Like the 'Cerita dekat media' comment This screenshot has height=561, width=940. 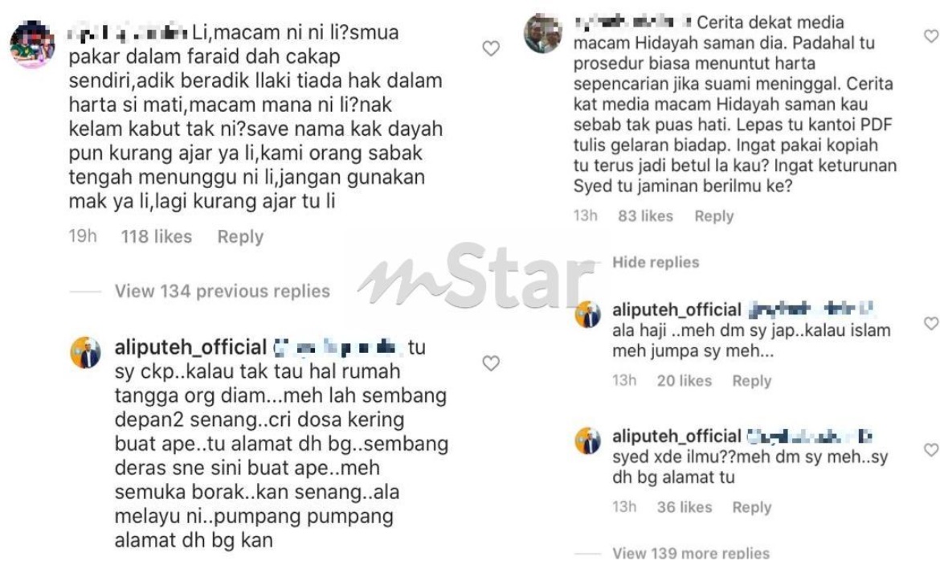[932, 36]
